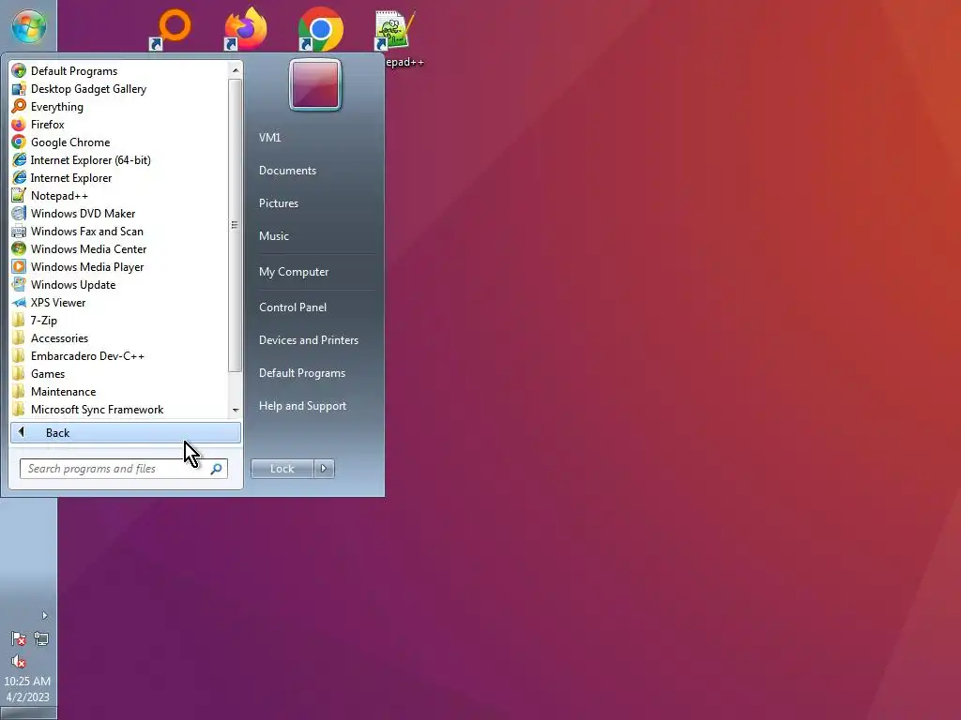Click Show desktop button below the clock
The image size is (961, 720).
tap(28, 713)
